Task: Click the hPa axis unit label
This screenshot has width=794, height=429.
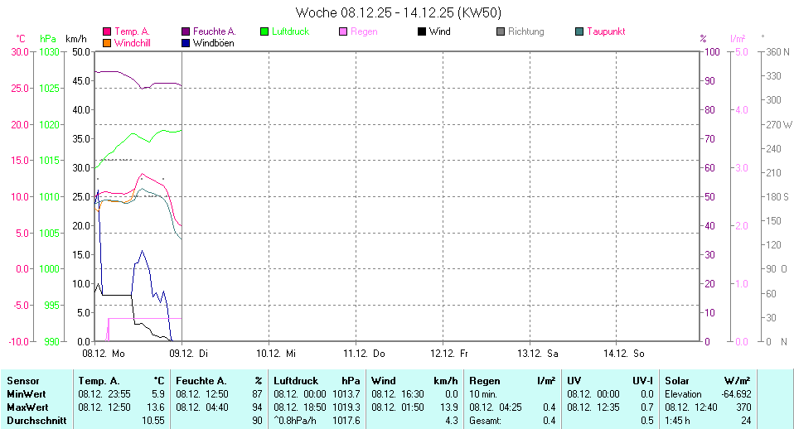Action: 48,39
